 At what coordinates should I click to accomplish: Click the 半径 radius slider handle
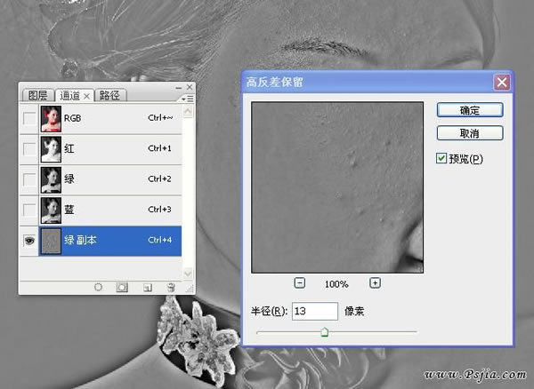coord(325,331)
